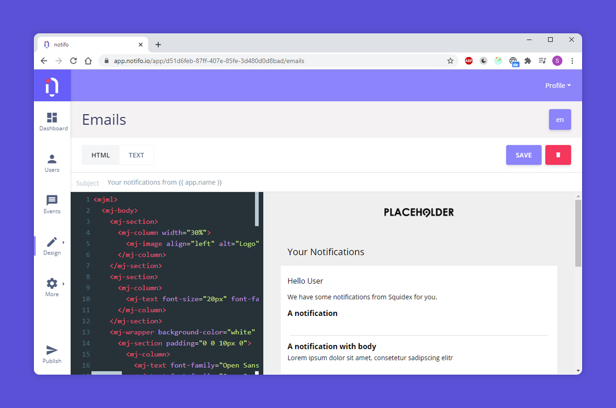Click code line 1 mjml tag
Screen dimensions: 616x408
[x=106, y=200]
